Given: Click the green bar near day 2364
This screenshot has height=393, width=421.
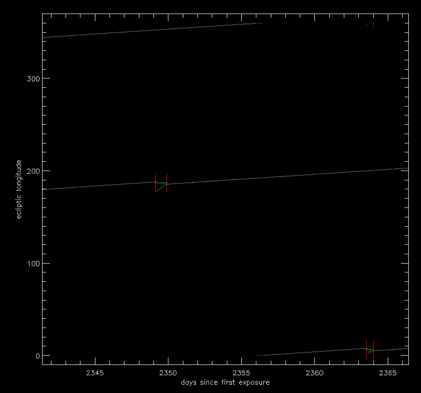Looking at the screenshot, I should [370, 350].
